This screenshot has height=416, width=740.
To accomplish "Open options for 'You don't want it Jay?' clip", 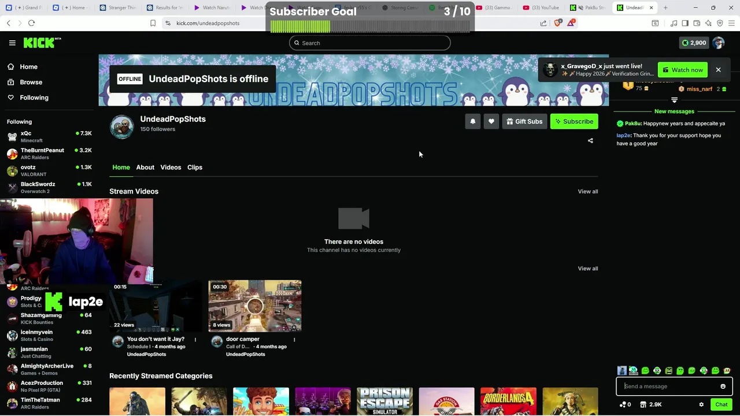I will point(195,340).
